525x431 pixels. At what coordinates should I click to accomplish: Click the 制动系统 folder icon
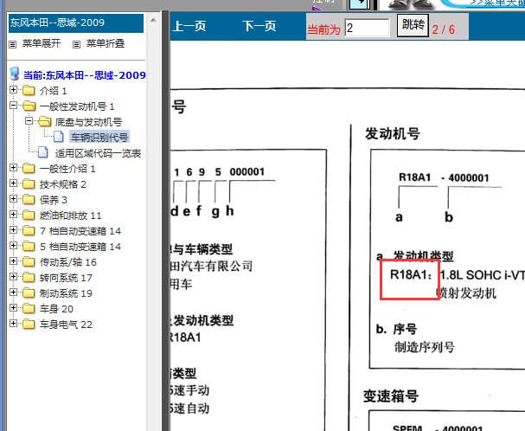pos(29,293)
